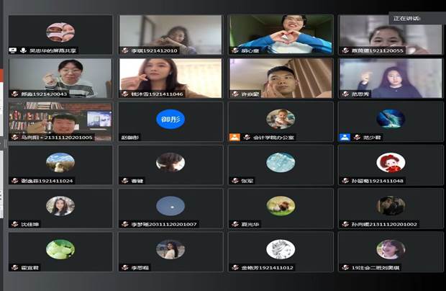Click the avatar in the 1921411048 tile
Screen dimensions: 446x291
tap(391, 162)
